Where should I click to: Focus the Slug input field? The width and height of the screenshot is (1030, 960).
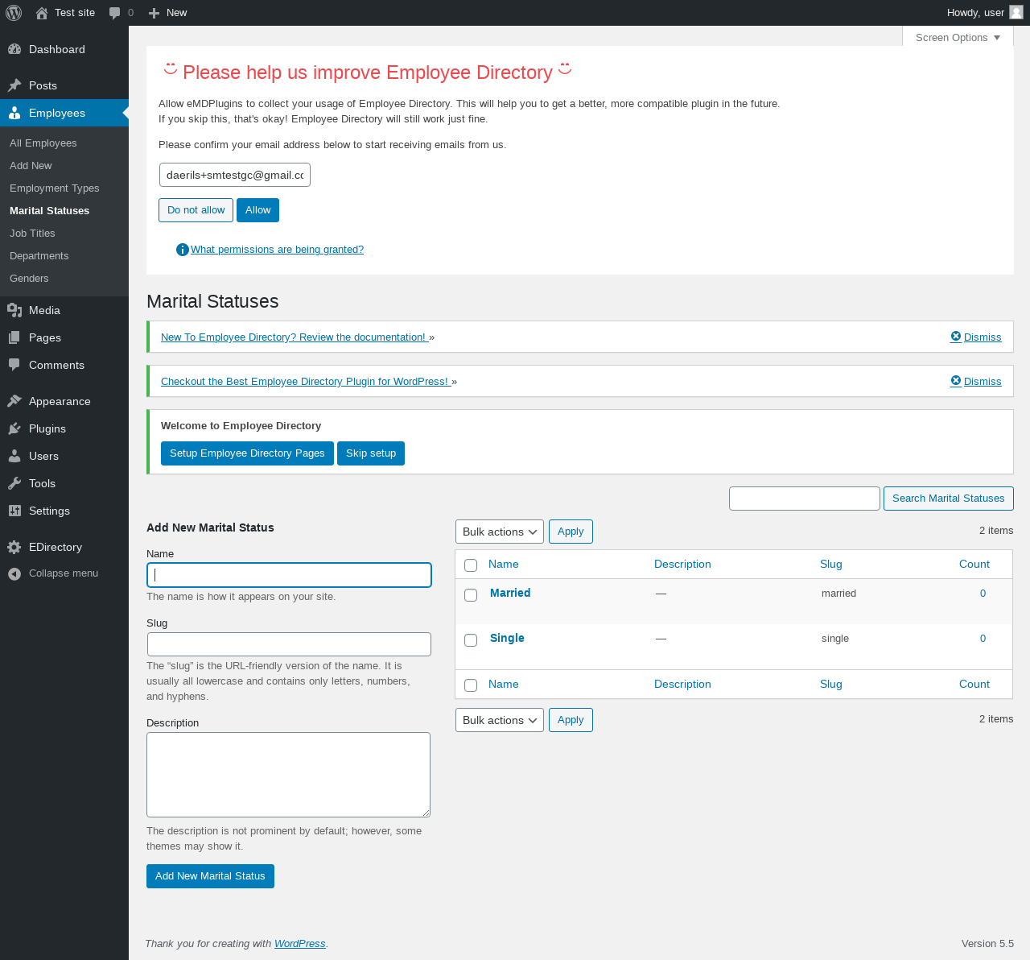(289, 644)
